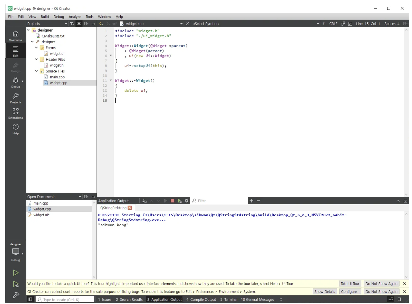Open the Spaces: 4 indentation setting
This screenshot has width=412, height=304.
pos(392,24)
